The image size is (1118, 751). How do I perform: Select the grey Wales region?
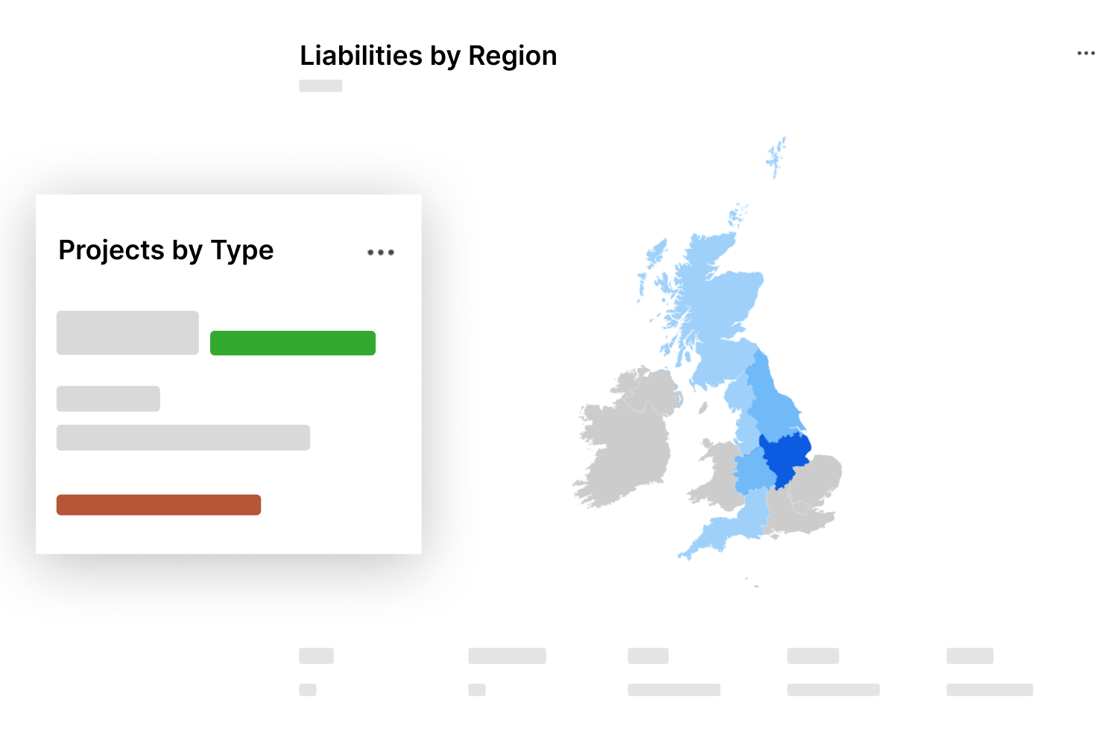point(717,477)
